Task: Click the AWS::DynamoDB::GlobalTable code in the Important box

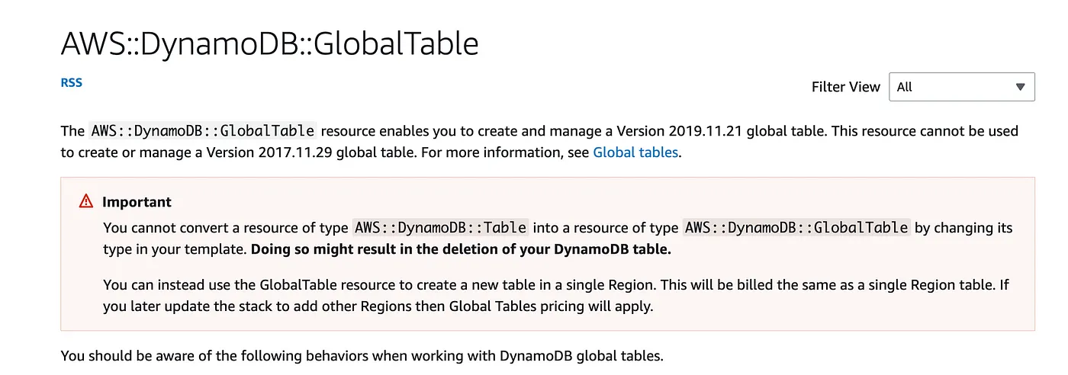Action: (x=796, y=227)
